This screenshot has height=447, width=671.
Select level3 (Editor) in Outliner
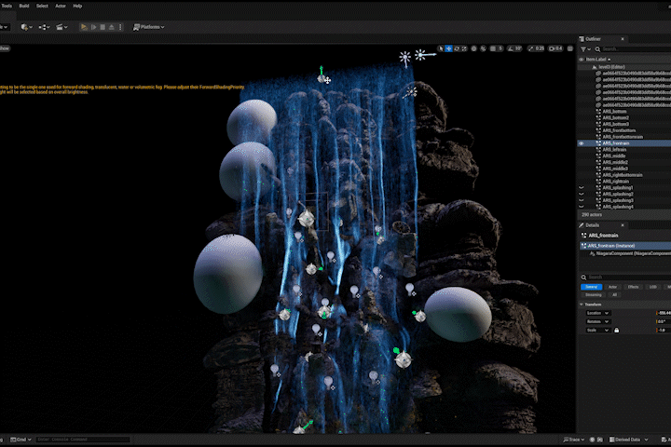[x=611, y=67]
